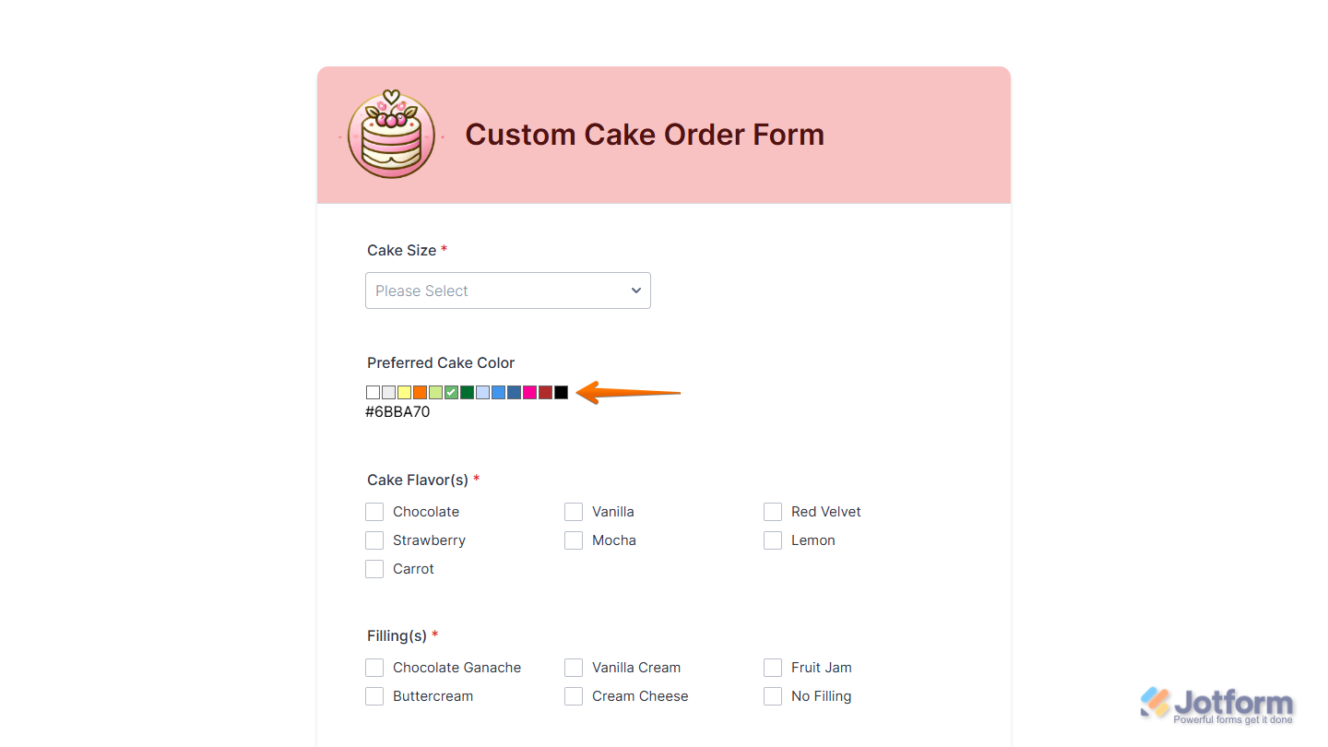Enable the Buttercream filling
1328x747 pixels.
click(374, 695)
